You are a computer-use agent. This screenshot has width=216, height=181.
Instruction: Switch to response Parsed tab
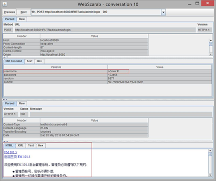[10, 103]
